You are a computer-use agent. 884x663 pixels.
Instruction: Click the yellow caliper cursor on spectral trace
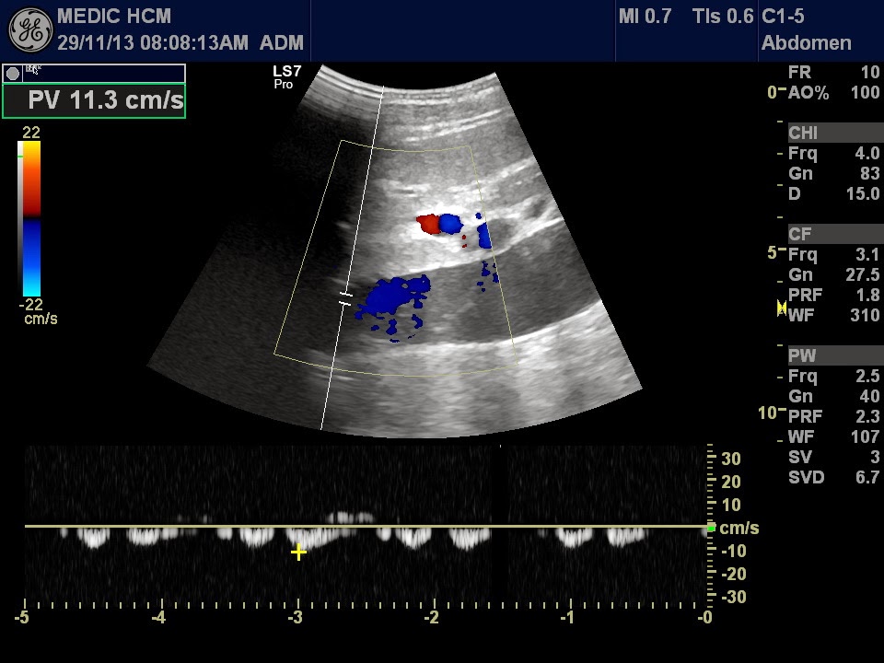point(298,553)
